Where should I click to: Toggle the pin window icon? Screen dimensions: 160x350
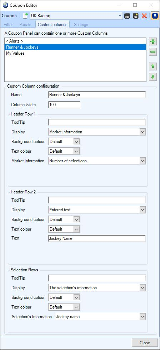coord(155,16)
